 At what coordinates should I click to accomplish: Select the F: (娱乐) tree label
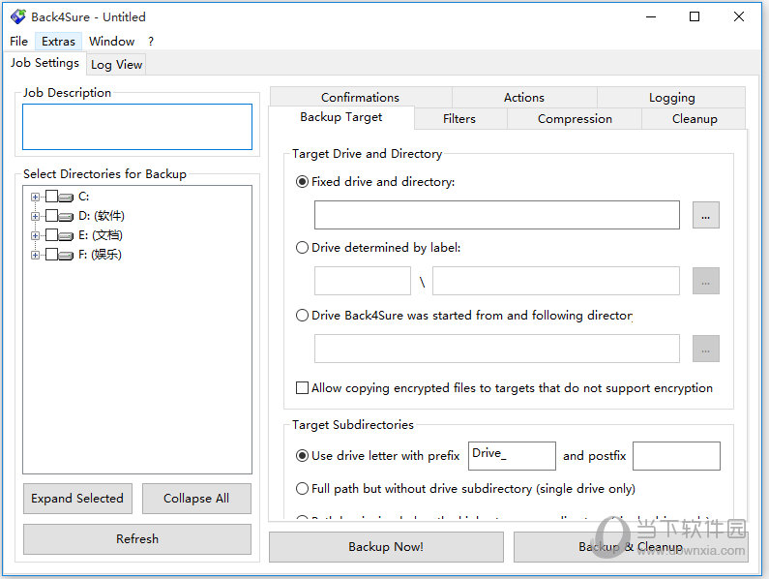100,255
